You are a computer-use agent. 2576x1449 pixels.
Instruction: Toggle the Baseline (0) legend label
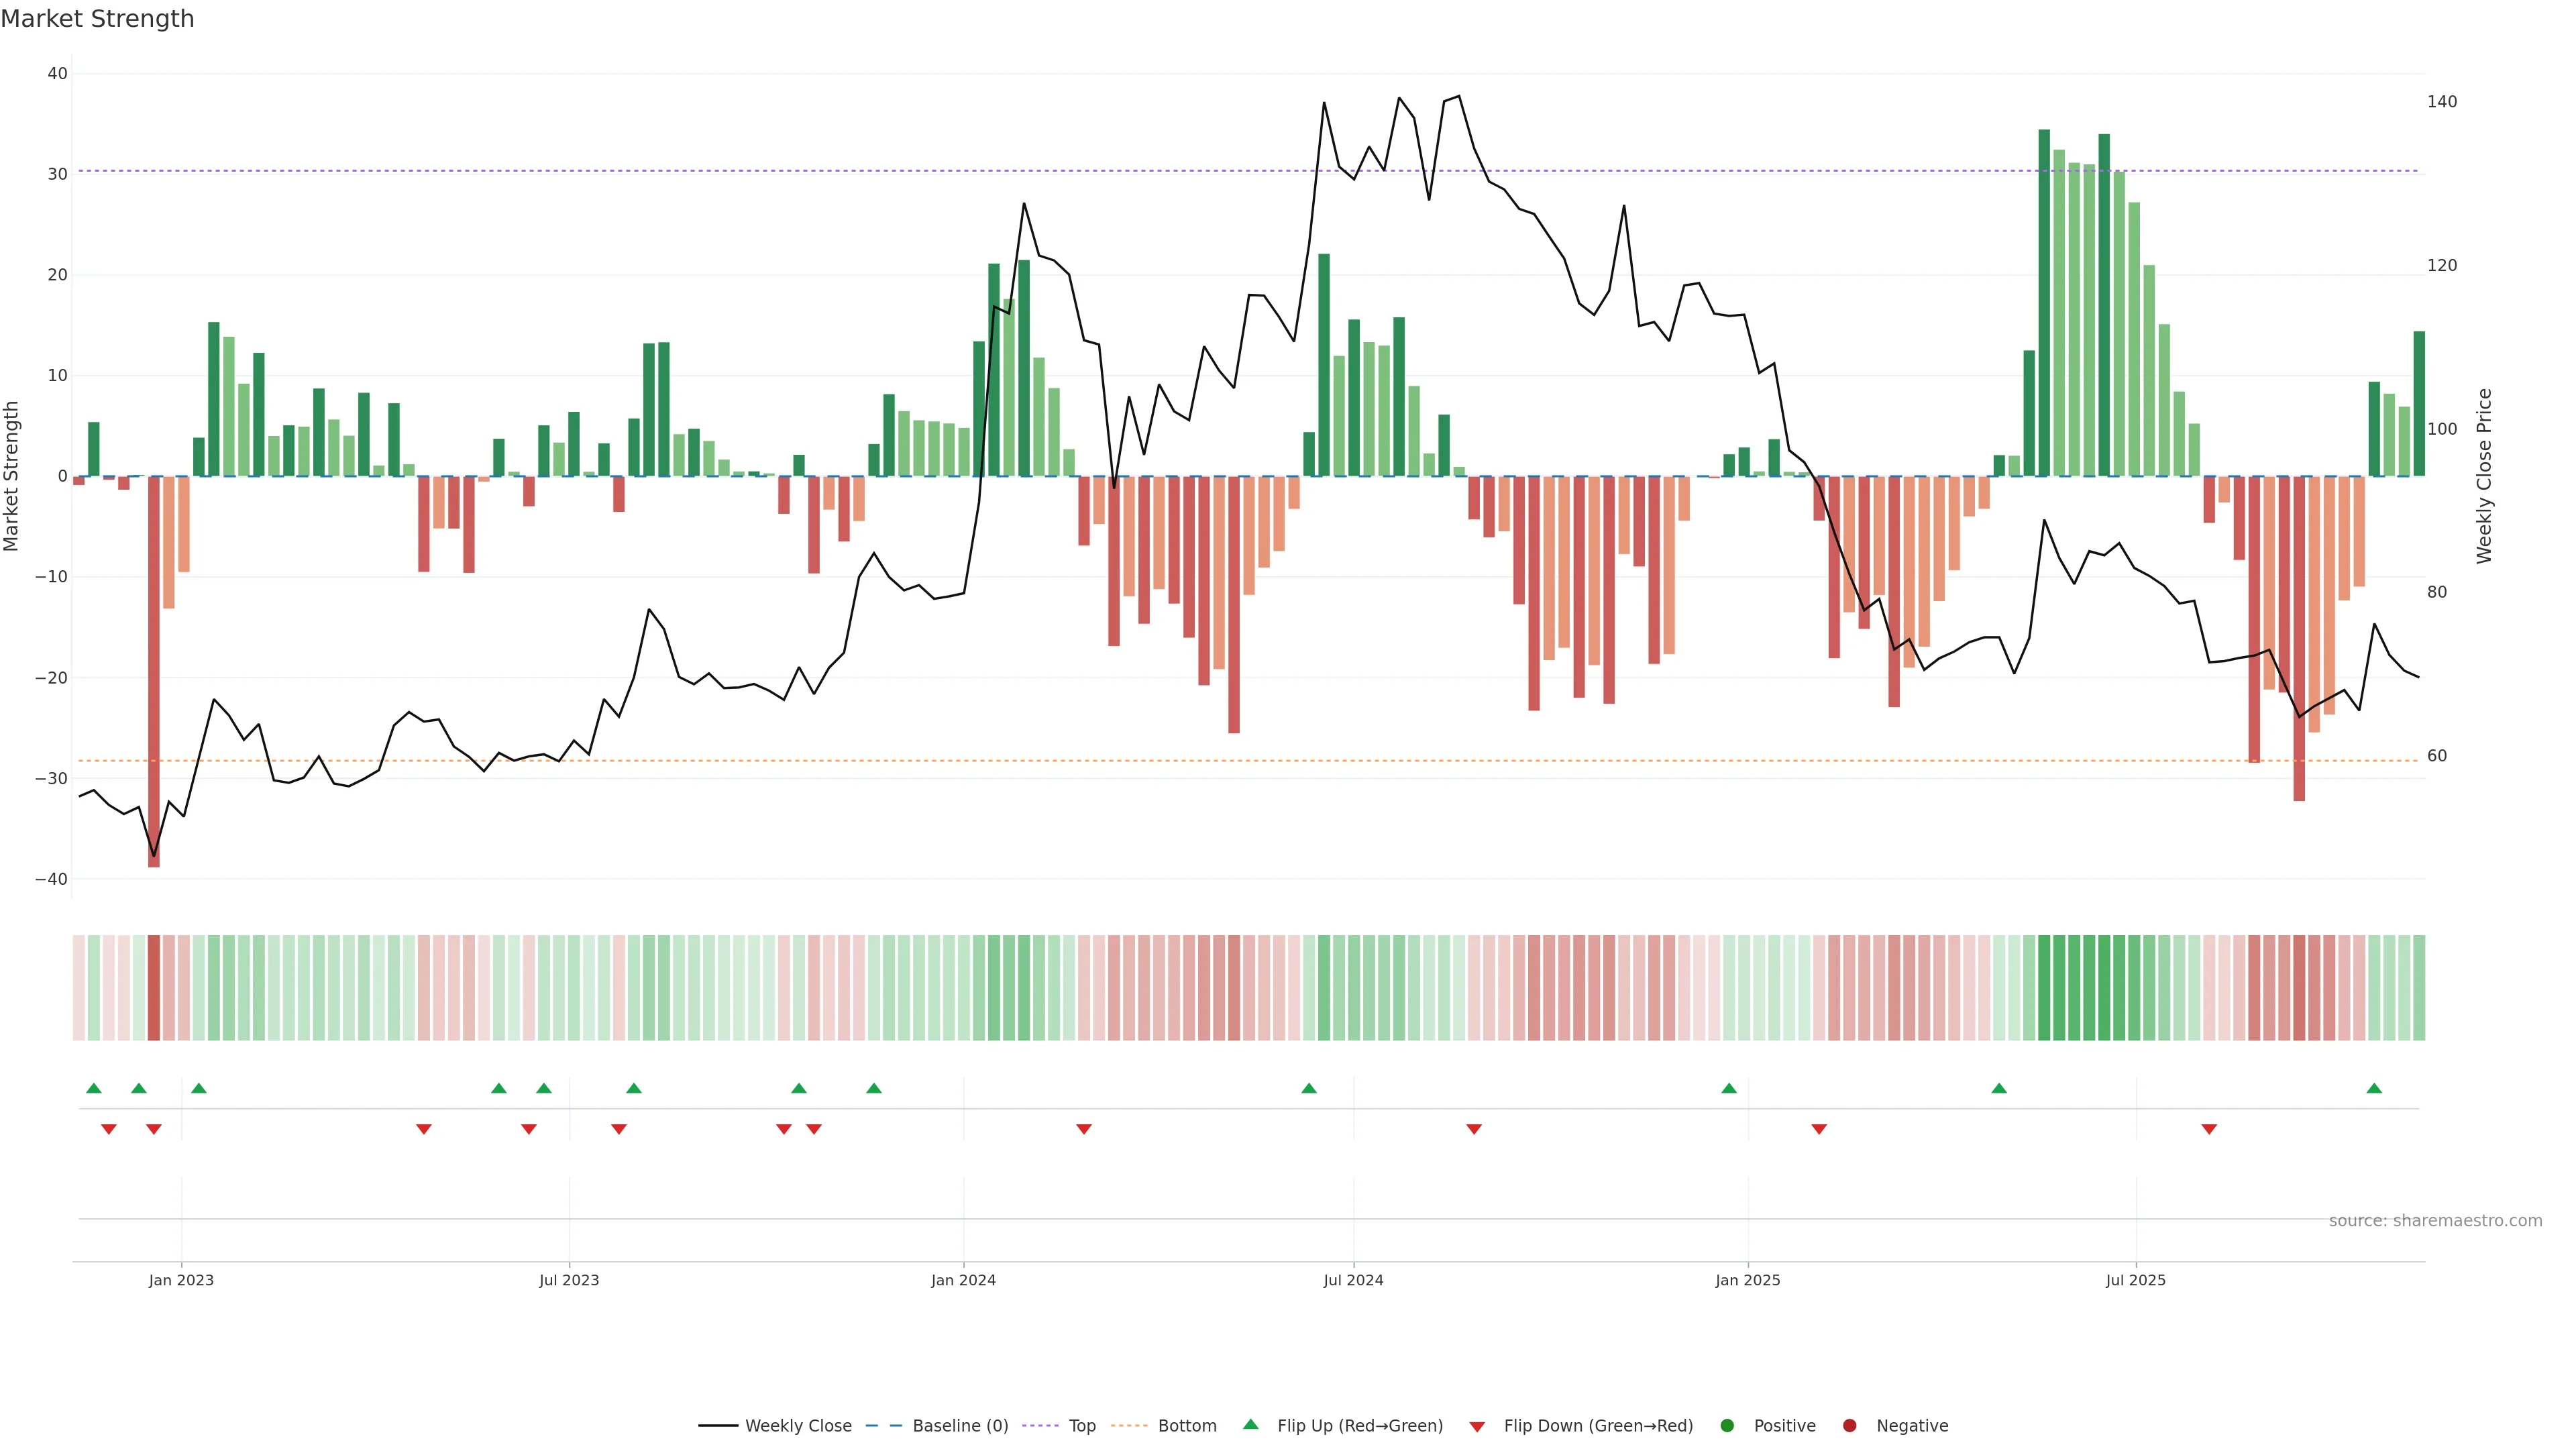point(960,1426)
